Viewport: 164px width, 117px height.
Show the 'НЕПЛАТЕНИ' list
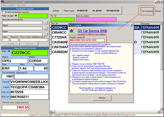[113, 11]
